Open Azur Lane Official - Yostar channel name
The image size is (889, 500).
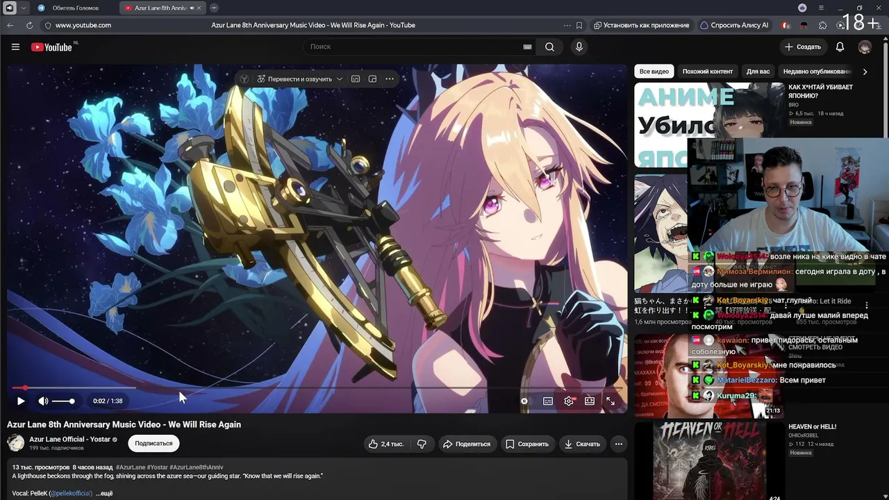(x=69, y=439)
